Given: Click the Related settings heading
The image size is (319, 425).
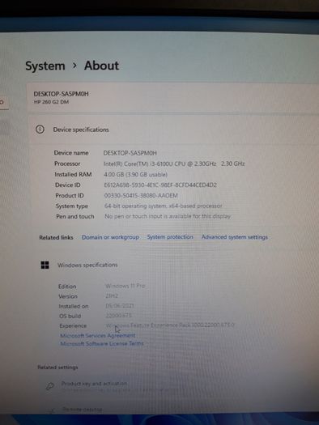Looking at the screenshot, I should pos(57,368).
